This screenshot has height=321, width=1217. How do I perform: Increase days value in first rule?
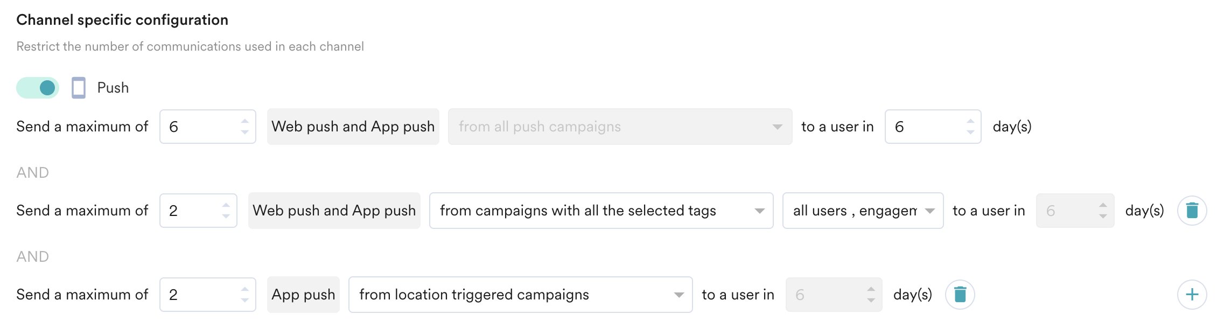point(970,121)
